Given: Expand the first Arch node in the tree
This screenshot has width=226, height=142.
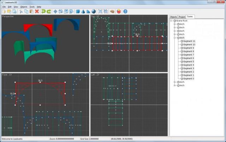Looking at the screenshot, I should (x=175, y=24).
